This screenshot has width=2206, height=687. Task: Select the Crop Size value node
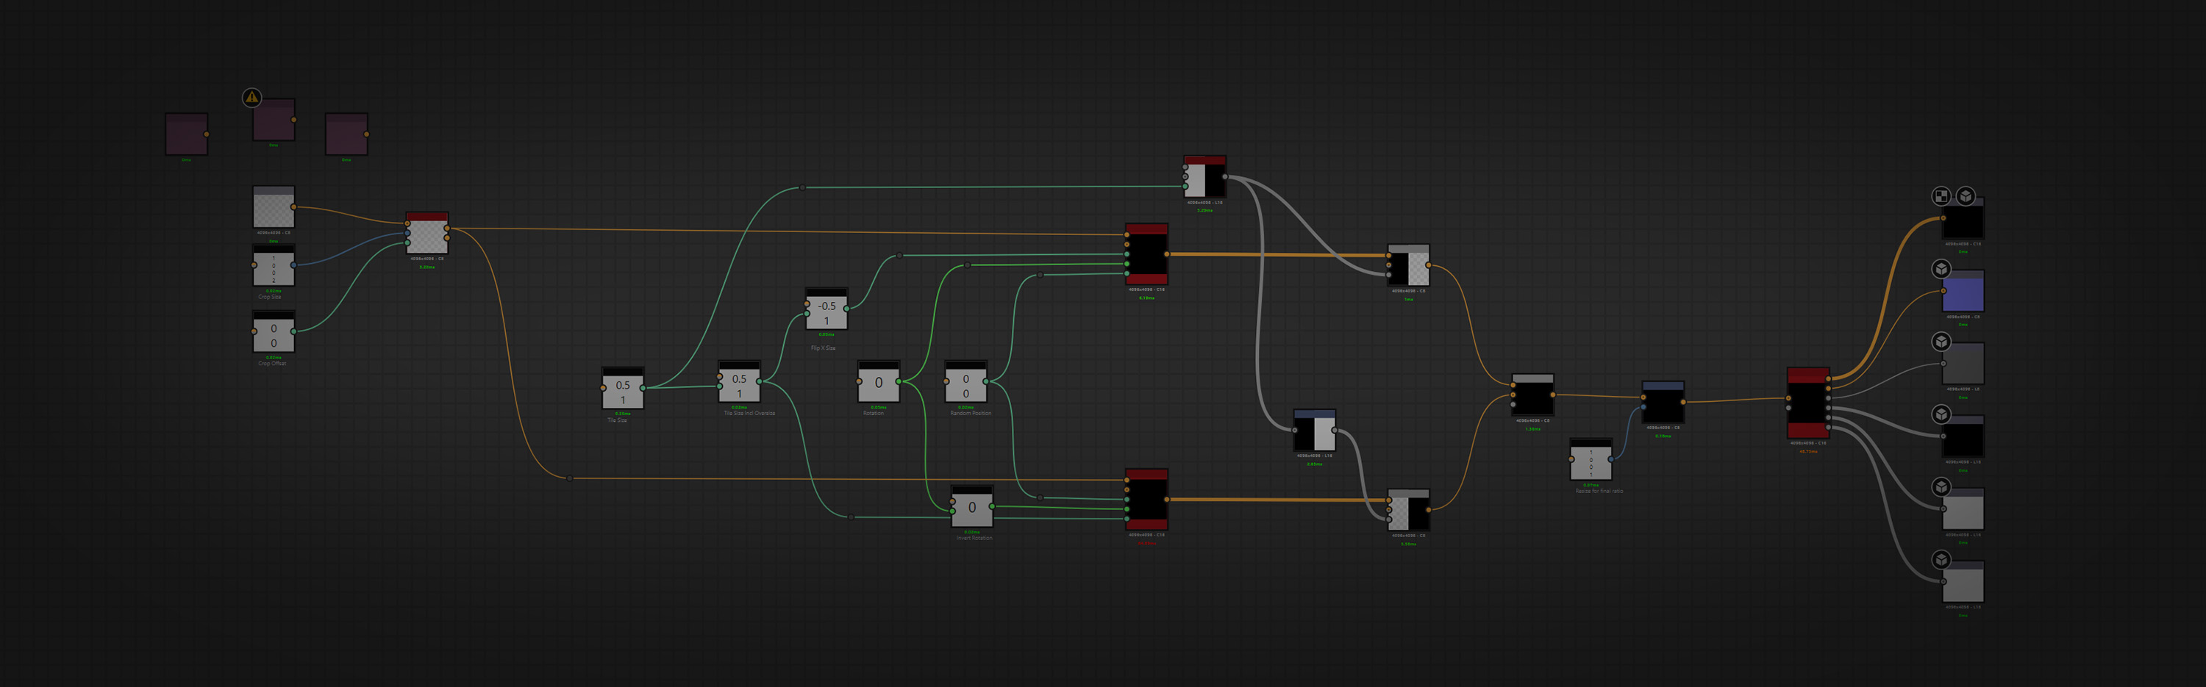[x=274, y=266]
